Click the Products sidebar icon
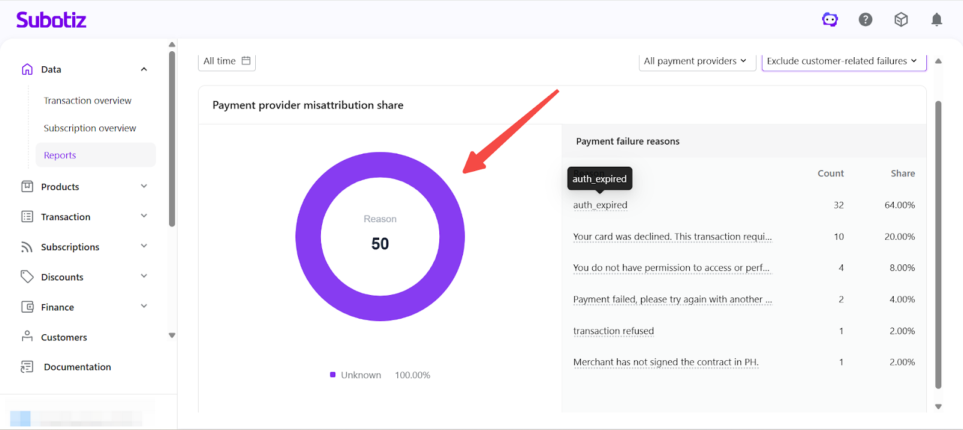The image size is (963, 430). click(x=27, y=187)
